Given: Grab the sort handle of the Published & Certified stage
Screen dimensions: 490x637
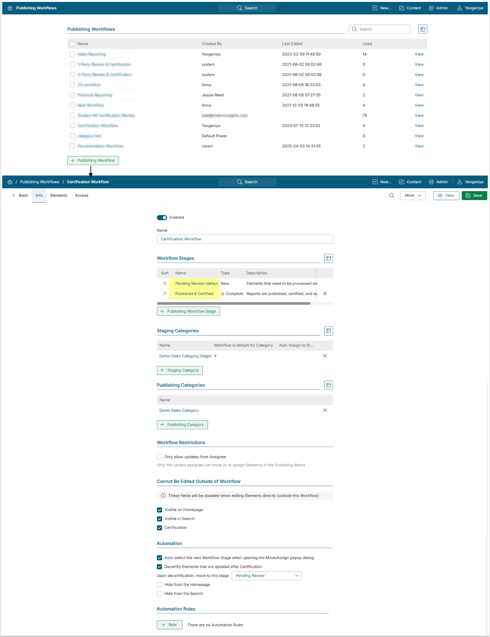Looking at the screenshot, I should tap(165, 294).
